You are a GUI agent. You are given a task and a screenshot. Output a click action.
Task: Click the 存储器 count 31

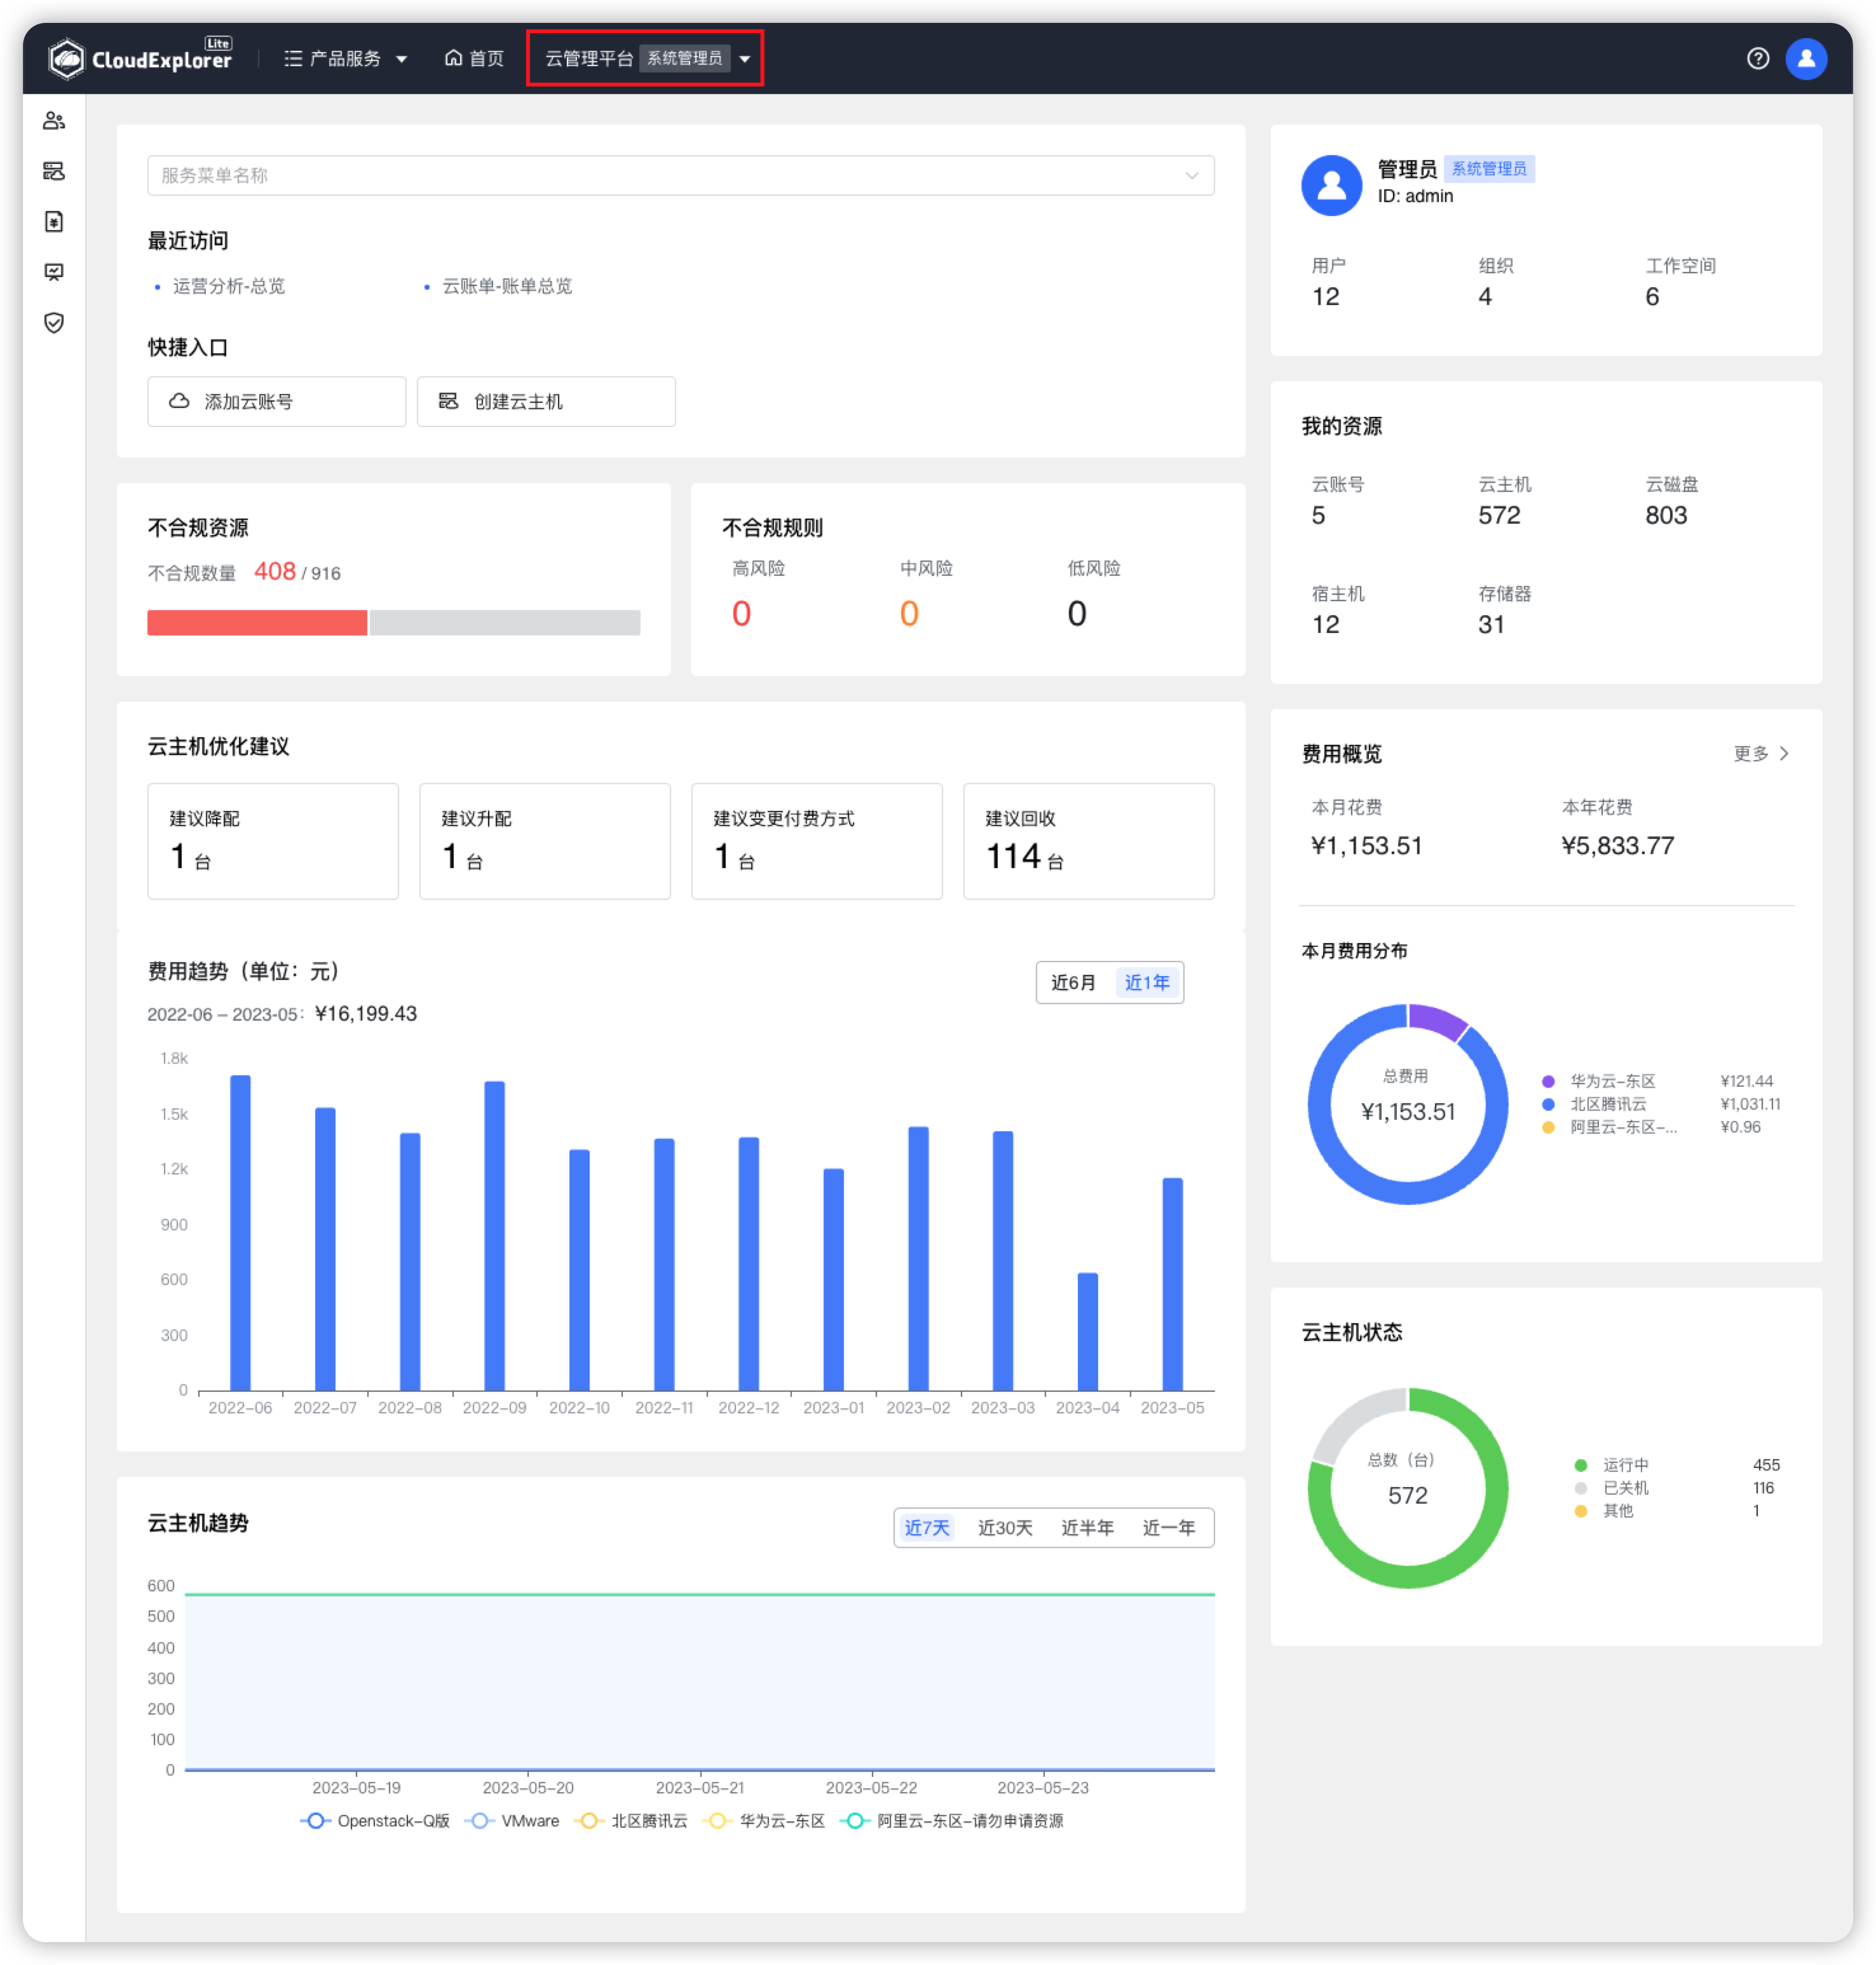coord(1491,624)
